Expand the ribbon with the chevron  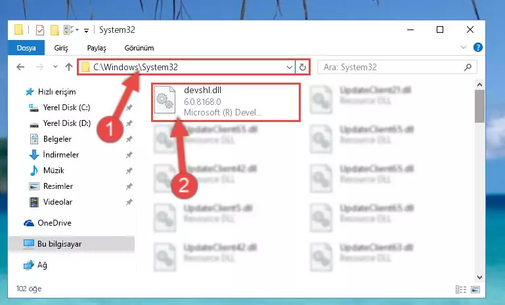pos(464,47)
